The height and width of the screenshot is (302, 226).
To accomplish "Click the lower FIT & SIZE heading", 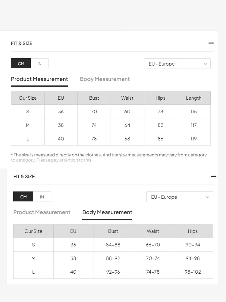I will click(x=24, y=176).
